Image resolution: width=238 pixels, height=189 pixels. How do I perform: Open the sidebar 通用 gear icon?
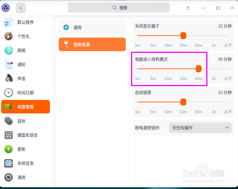[x=9, y=177]
